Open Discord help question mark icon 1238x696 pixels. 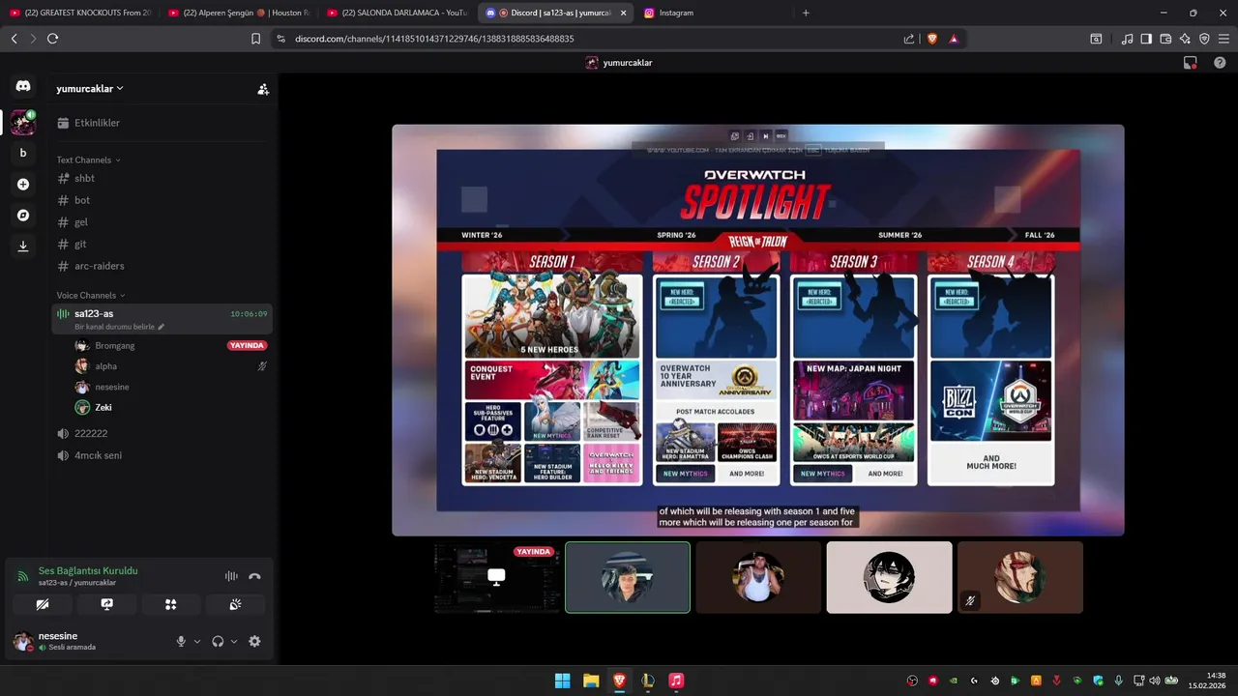1220,63
